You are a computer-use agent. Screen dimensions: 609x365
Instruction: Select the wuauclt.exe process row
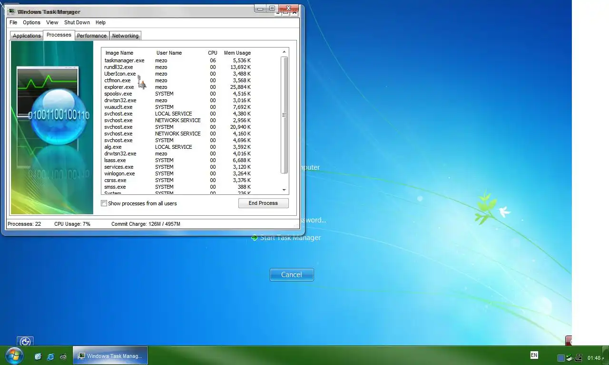(x=177, y=107)
